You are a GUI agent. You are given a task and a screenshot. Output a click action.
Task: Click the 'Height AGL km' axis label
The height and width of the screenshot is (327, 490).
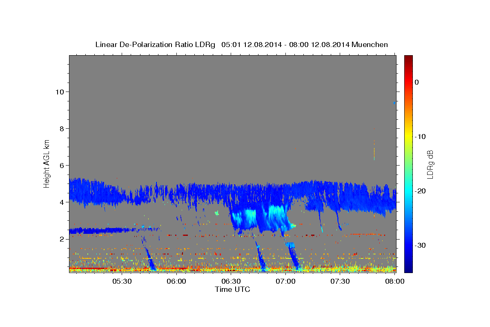point(47,163)
